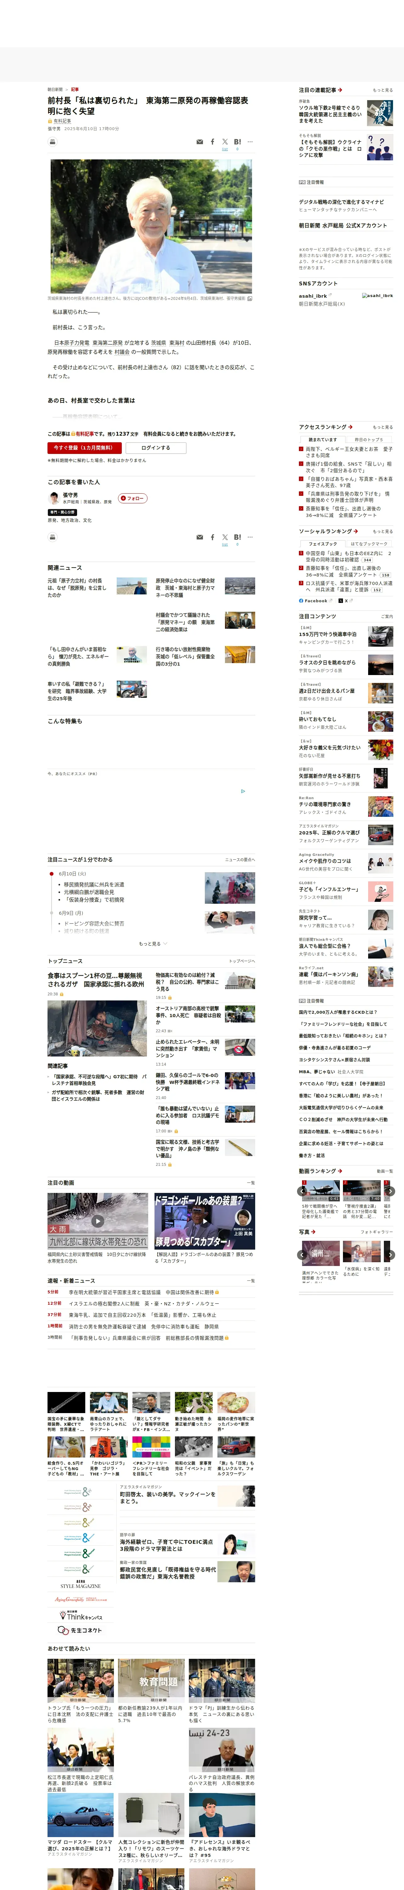Click the main article photo of the former mayor
The height and width of the screenshot is (1890, 404).
point(151,227)
